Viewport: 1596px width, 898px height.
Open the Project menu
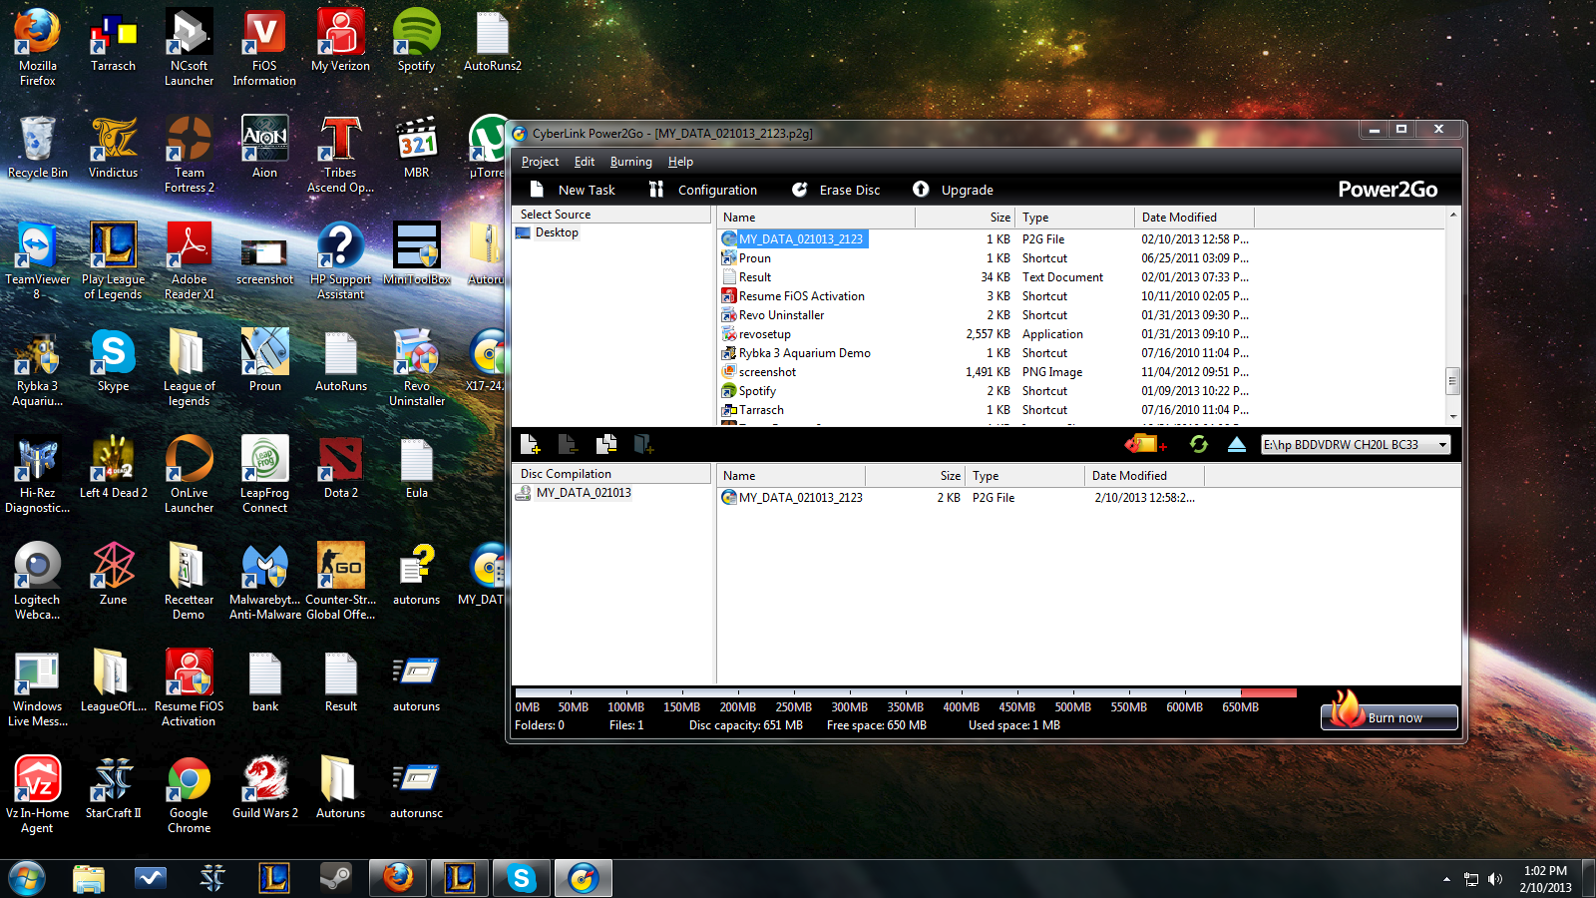pyautogui.click(x=540, y=162)
